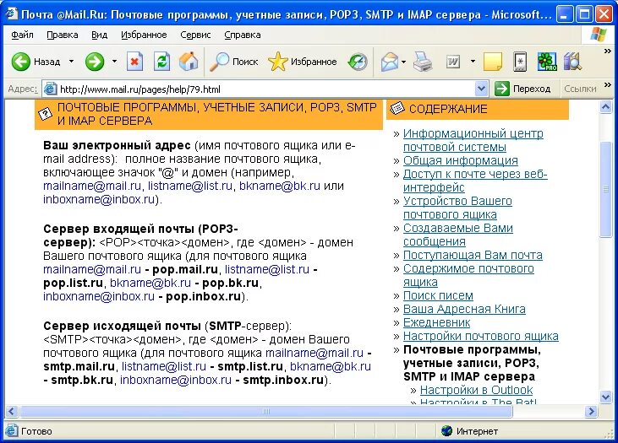Click the vertical scrollbar up arrow
The width and height of the screenshot is (618, 443).
point(606,106)
